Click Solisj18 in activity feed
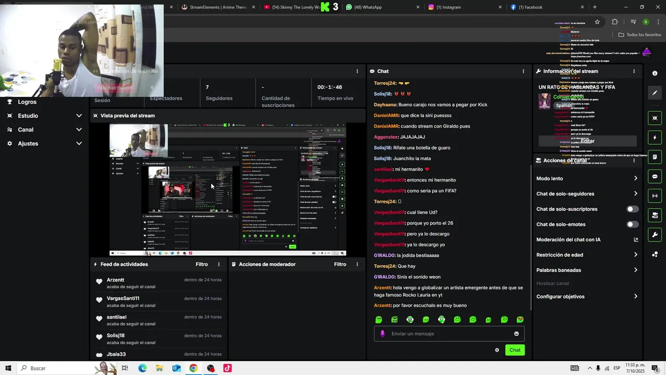 (x=116, y=336)
